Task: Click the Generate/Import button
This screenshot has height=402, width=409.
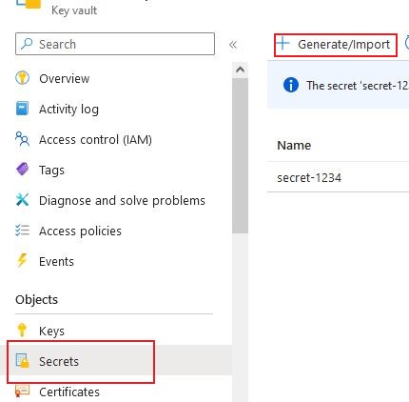Action: pos(336,45)
